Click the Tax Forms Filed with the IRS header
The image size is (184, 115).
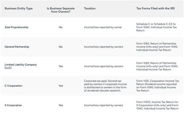coord(155,8)
